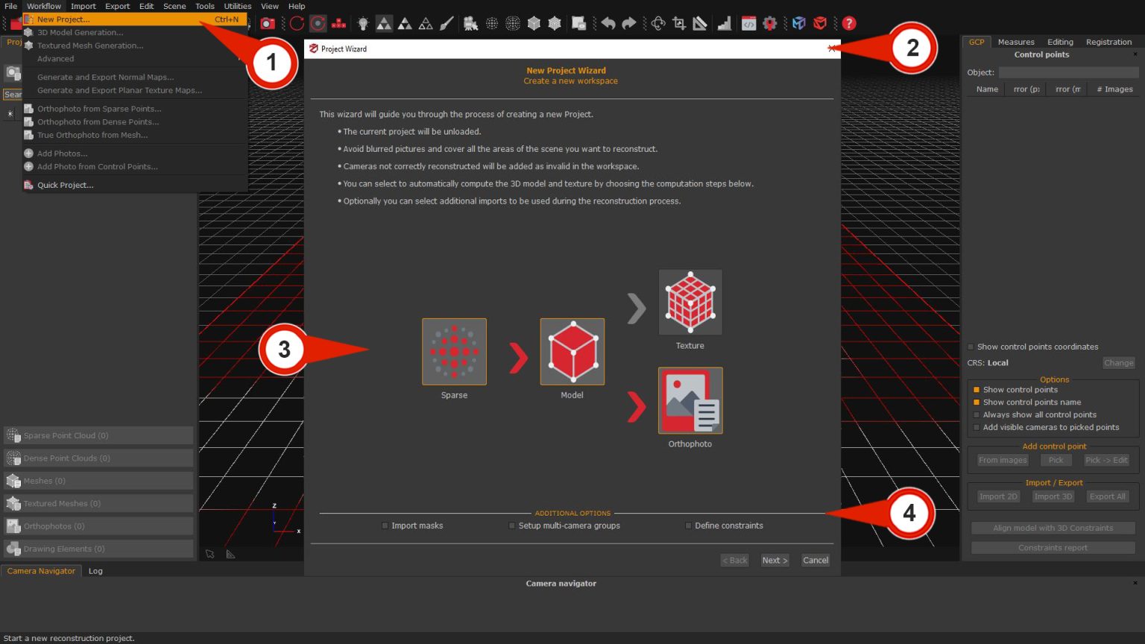The image size is (1145, 644).
Task: Choose Quick Project from the Workflow menu
Action: 66,185
